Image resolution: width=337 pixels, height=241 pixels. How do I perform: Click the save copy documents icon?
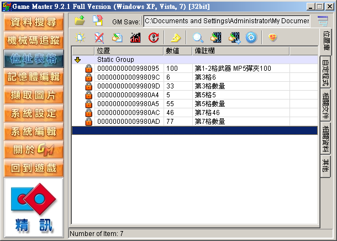pyautogui.click(x=98, y=20)
